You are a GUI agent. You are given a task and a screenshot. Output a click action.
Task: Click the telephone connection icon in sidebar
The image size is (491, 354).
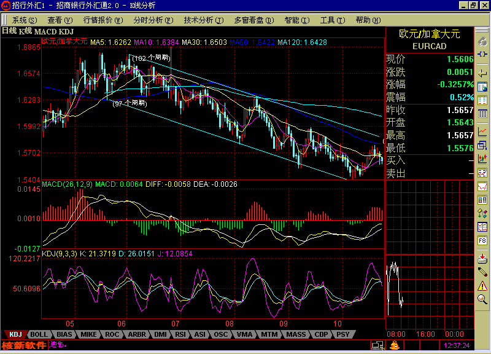[x=482, y=41]
